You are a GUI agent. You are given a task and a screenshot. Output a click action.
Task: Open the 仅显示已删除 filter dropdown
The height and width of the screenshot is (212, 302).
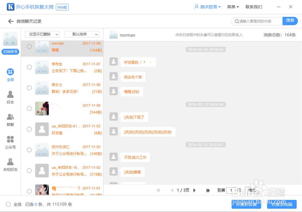[x=42, y=34]
